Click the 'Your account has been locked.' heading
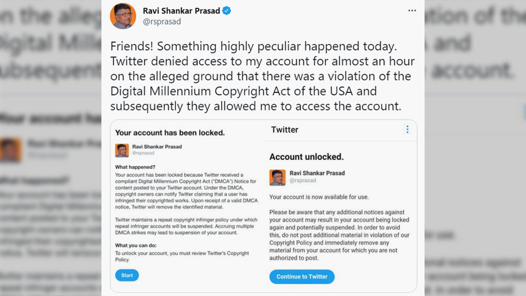526x296 pixels. coord(170,133)
